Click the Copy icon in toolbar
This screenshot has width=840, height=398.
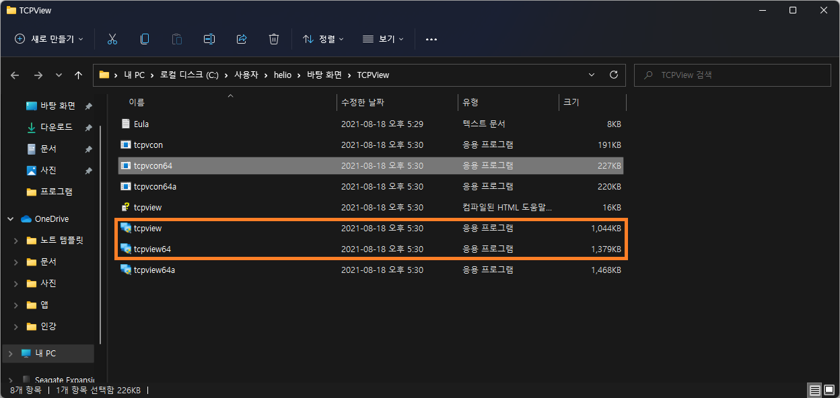tap(145, 39)
